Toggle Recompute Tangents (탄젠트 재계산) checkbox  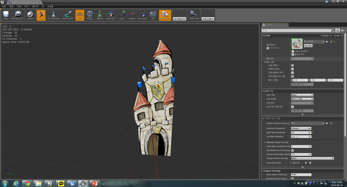(292, 69)
